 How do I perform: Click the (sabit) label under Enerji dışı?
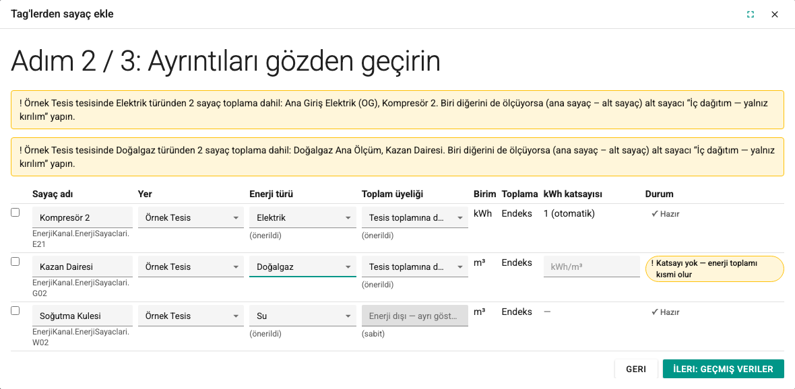372,334
